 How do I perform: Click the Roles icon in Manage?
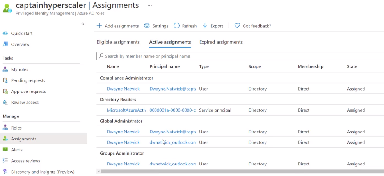(x=5, y=128)
